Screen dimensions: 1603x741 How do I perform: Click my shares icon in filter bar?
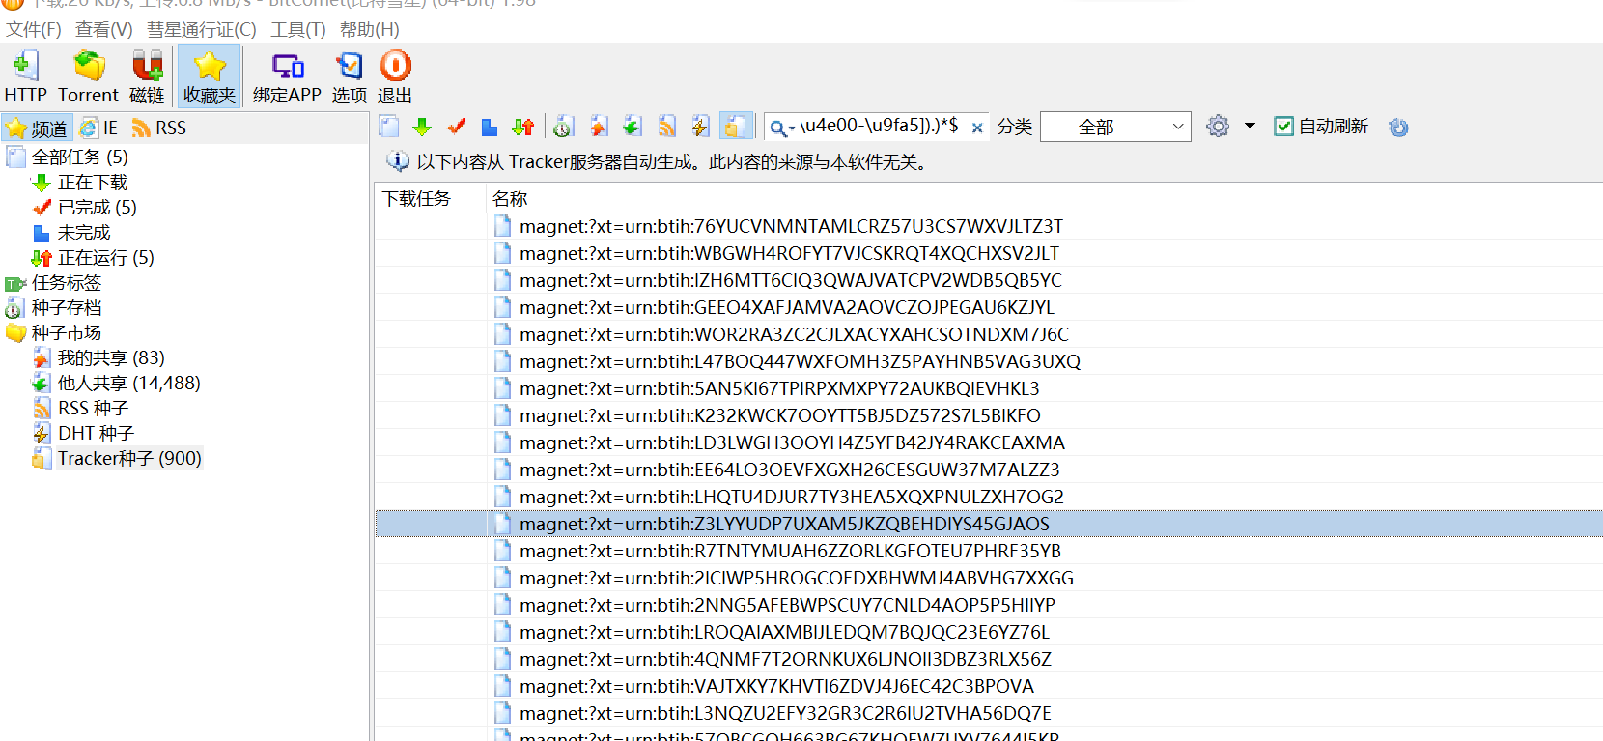tap(599, 127)
